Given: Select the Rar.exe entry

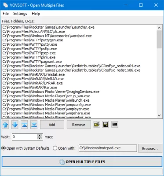Looking at the screenshot, I should tap(30, 88).
